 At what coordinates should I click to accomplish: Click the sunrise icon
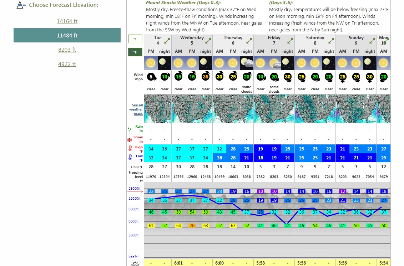click(135, 264)
